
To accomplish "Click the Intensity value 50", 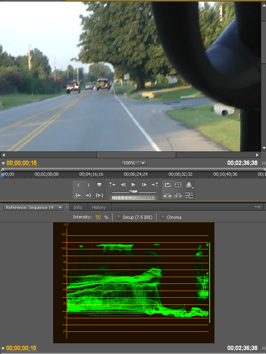I will pyautogui.click(x=98, y=217).
